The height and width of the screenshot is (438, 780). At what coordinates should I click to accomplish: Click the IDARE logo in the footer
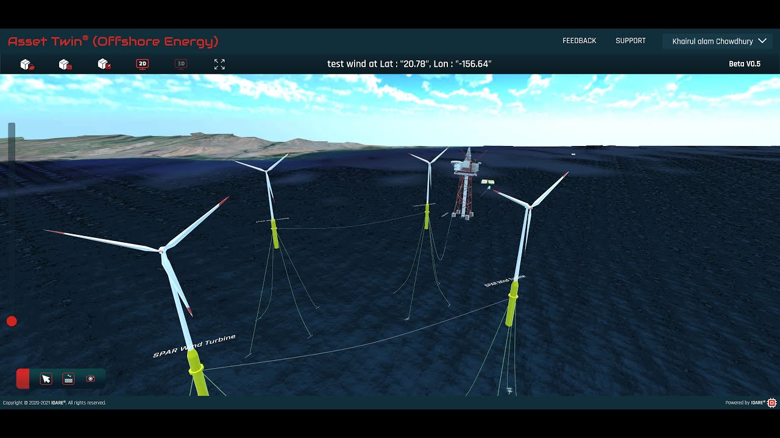[x=771, y=403]
